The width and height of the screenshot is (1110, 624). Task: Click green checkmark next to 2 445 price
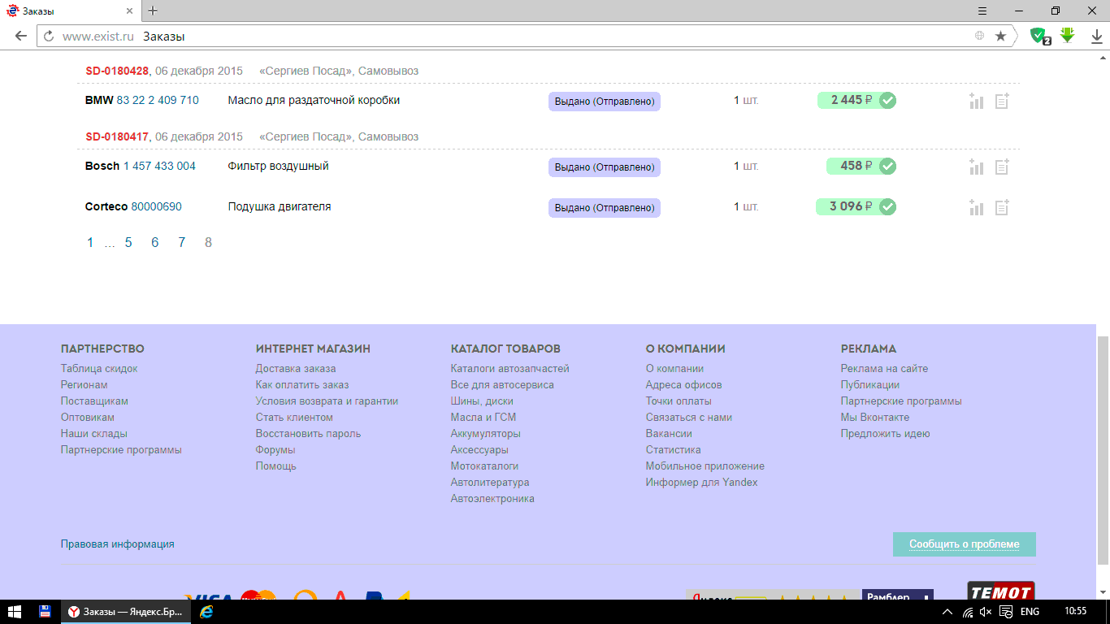(x=887, y=101)
